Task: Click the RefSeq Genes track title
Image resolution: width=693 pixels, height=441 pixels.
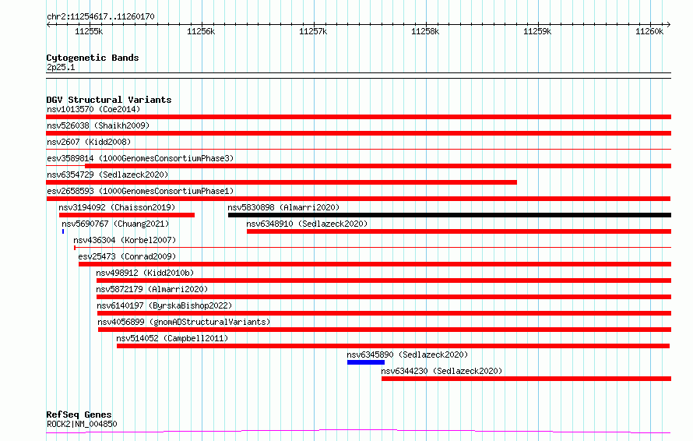Action: pos(79,415)
